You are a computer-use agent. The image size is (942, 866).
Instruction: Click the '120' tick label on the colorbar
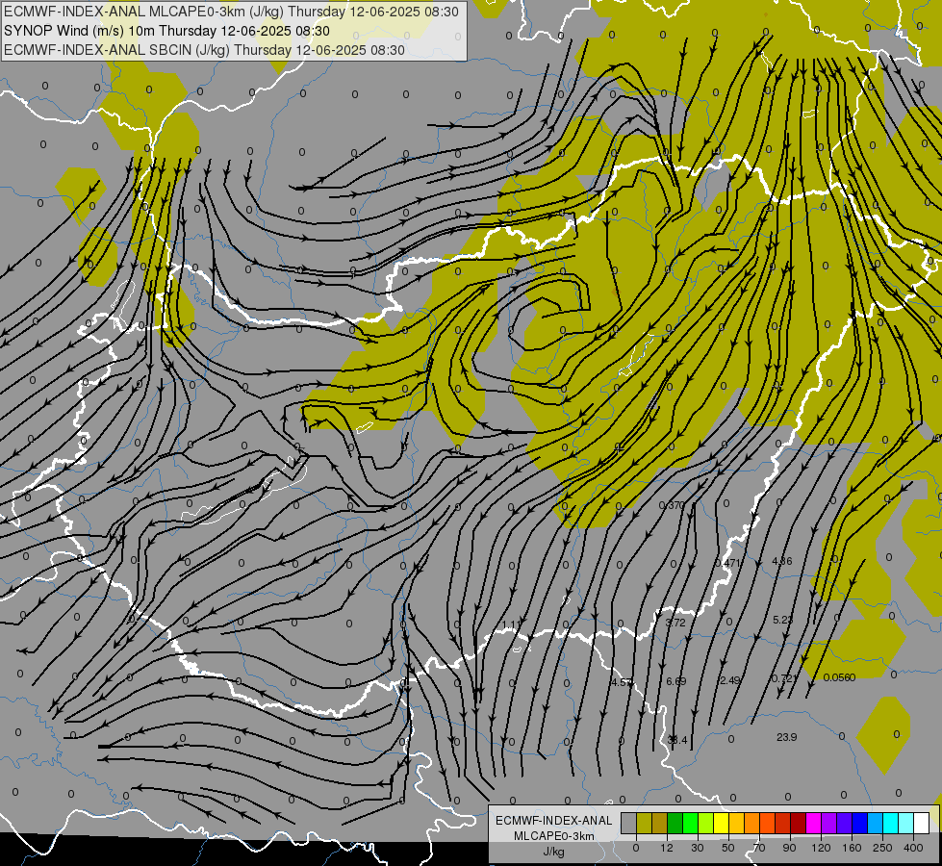[821, 848]
